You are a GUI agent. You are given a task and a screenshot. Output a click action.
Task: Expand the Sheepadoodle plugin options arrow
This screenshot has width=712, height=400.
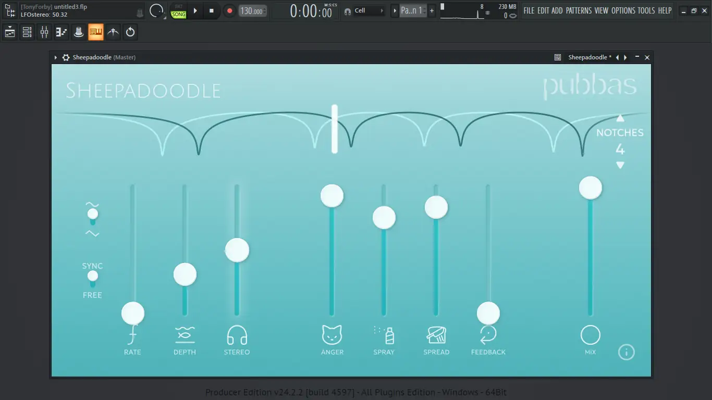pyautogui.click(x=56, y=57)
